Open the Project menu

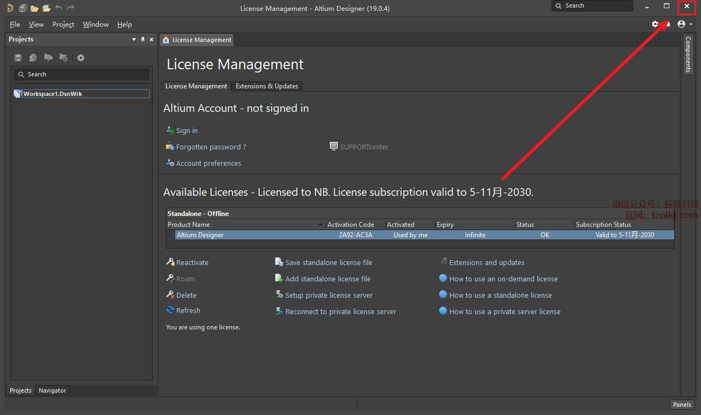[x=63, y=25]
